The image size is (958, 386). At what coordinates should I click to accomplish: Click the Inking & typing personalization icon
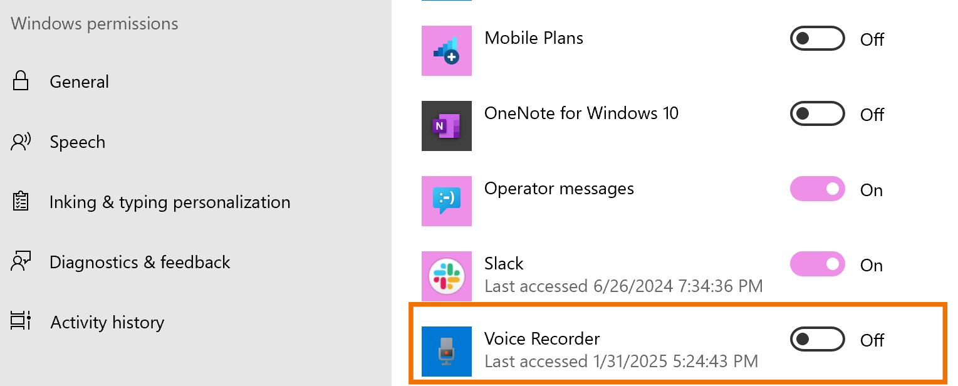21,202
